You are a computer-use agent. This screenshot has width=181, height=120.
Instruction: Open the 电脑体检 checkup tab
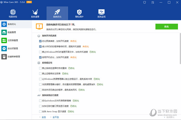pyautogui.click(x=13, y=13)
